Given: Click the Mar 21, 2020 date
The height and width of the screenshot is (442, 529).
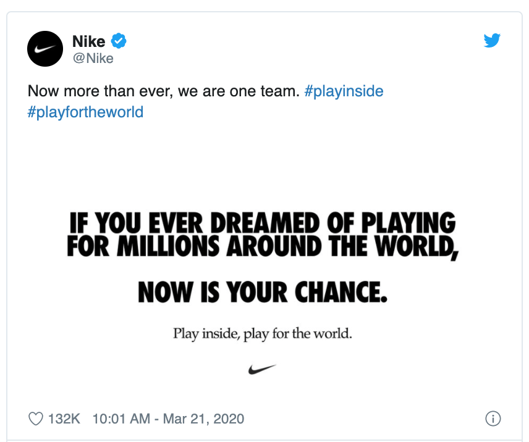Looking at the screenshot, I should tap(204, 419).
